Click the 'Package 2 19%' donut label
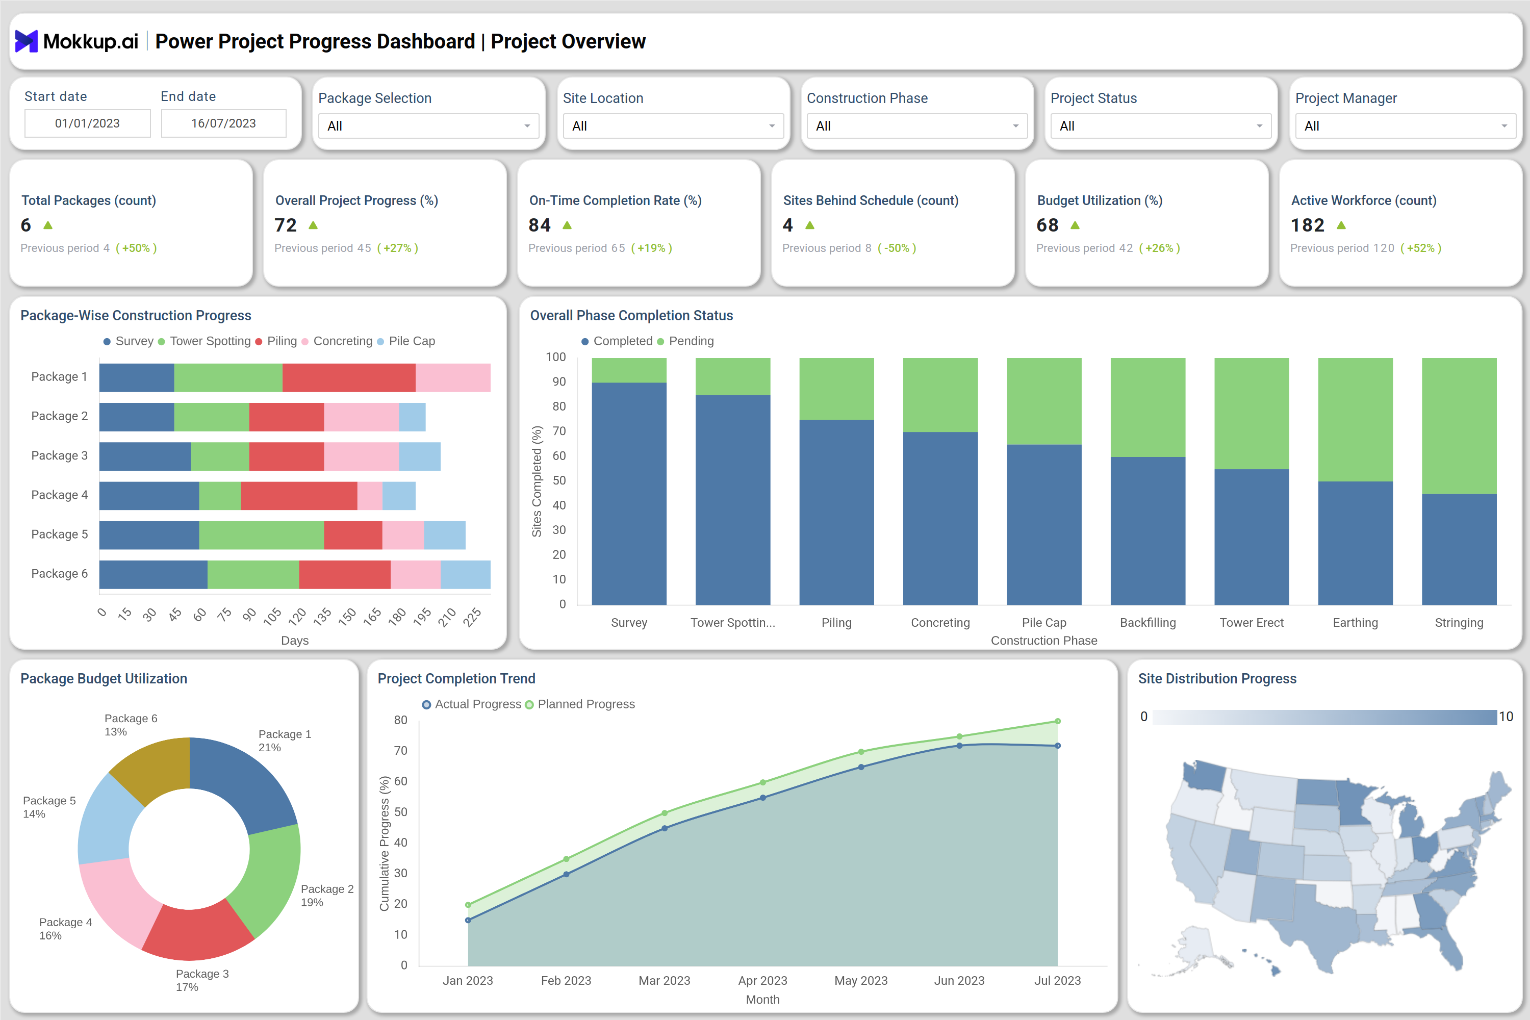 pyautogui.click(x=326, y=896)
